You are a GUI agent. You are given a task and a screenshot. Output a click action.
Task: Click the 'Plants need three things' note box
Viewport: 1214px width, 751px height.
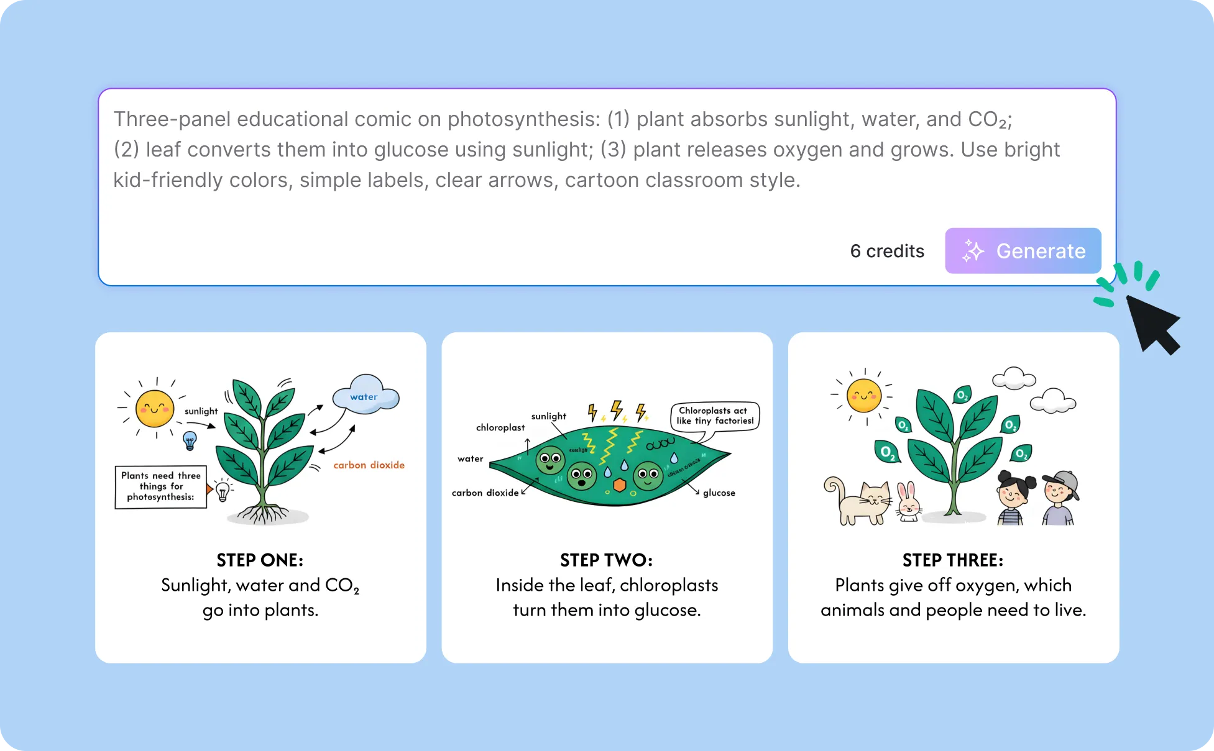point(161,487)
